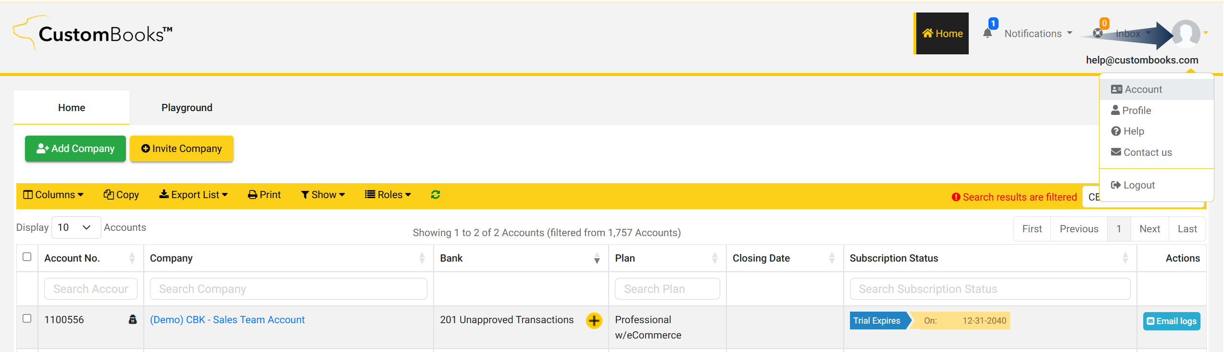Click the lock icon next to account 1100556
This screenshot has height=352, width=1224.
tap(133, 319)
